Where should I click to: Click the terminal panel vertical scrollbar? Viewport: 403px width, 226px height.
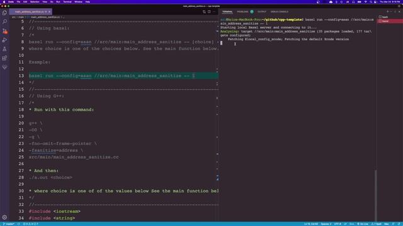[x=375, y=195]
